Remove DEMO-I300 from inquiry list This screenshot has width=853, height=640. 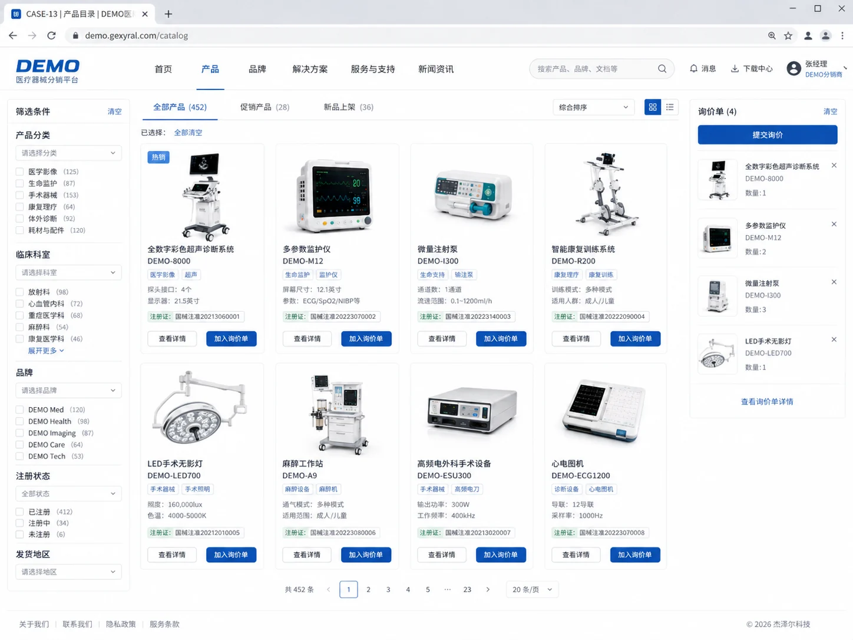[834, 282]
